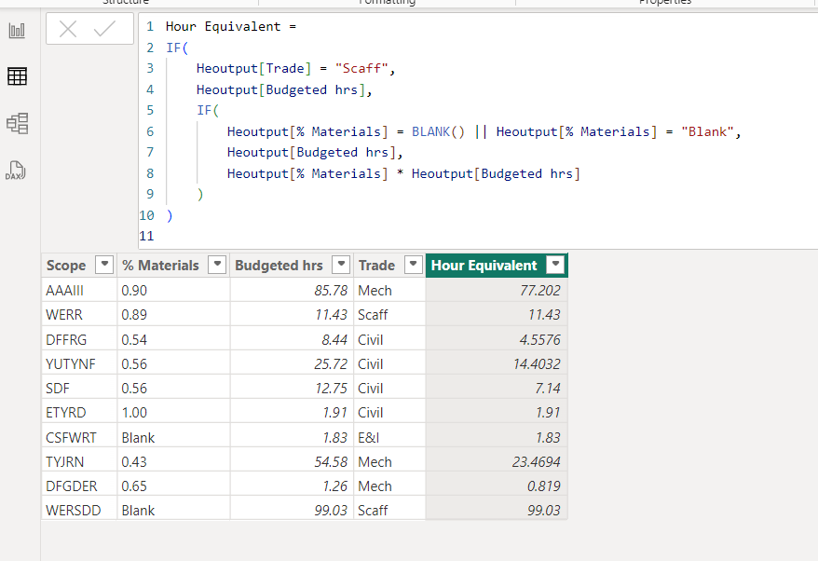Open the Scope column filter dropdown
This screenshot has height=561, width=818.
click(104, 265)
